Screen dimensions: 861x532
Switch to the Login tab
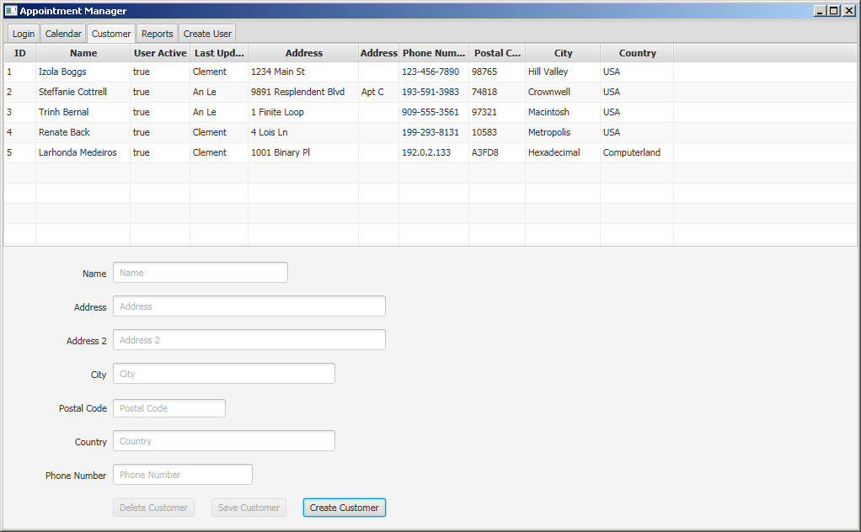tap(24, 34)
